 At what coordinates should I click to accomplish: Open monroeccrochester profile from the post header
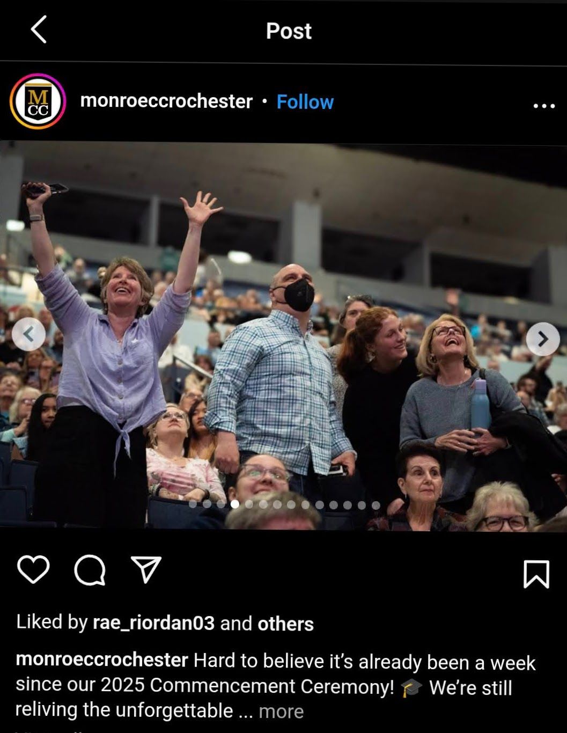(166, 101)
